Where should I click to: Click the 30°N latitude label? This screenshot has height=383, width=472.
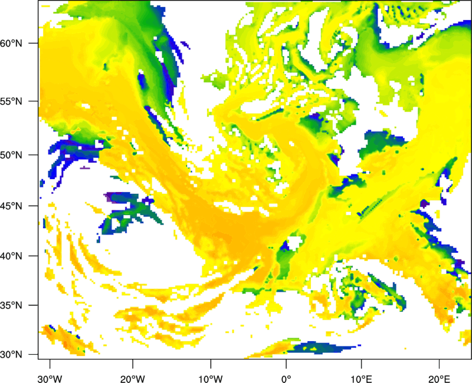(x=12, y=355)
